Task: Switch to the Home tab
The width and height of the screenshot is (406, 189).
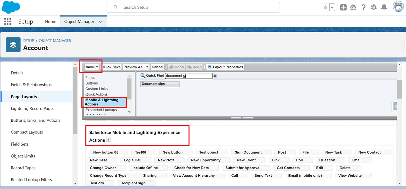Action: coord(51,21)
